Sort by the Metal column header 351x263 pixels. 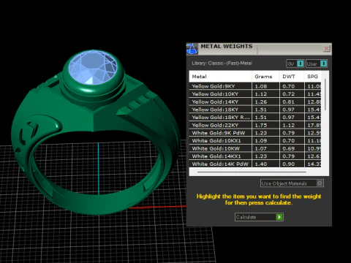[x=220, y=77]
